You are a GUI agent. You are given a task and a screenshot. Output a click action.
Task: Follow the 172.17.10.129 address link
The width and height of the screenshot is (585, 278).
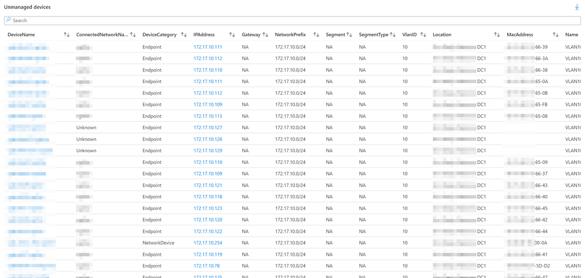[208, 150]
